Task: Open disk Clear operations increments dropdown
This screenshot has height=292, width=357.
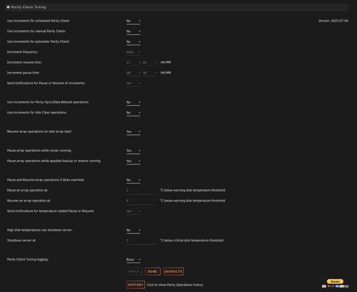Action: 134,113
